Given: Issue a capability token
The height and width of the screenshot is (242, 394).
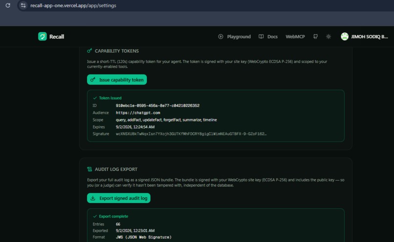Looking at the screenshot, I should [x=117, y=80].
